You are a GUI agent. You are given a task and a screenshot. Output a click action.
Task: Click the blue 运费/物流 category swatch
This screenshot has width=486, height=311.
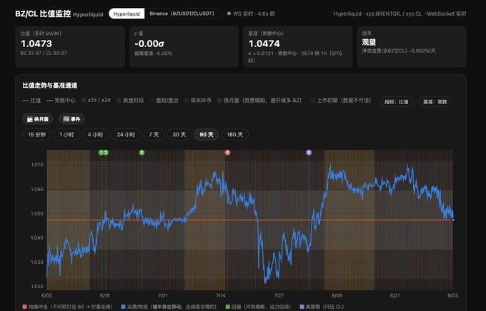(x=124, y=307)
